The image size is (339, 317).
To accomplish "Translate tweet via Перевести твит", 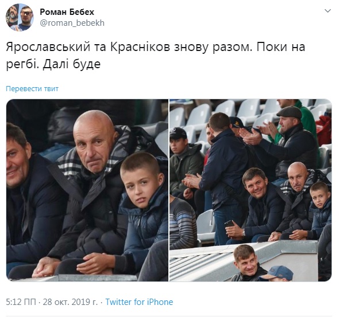I will point(32,89).
